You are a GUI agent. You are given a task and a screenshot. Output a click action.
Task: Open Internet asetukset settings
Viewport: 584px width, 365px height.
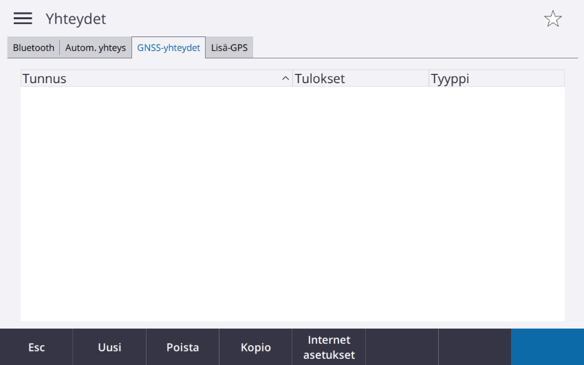[329, 347]
